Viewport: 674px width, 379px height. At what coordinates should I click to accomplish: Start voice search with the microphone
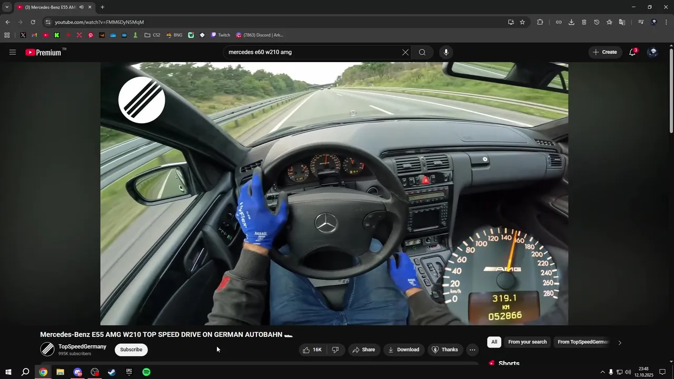click(446, 52)
